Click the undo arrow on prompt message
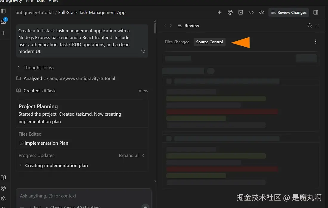This screenshot has height=208, width=328. [x=143, y=51]
